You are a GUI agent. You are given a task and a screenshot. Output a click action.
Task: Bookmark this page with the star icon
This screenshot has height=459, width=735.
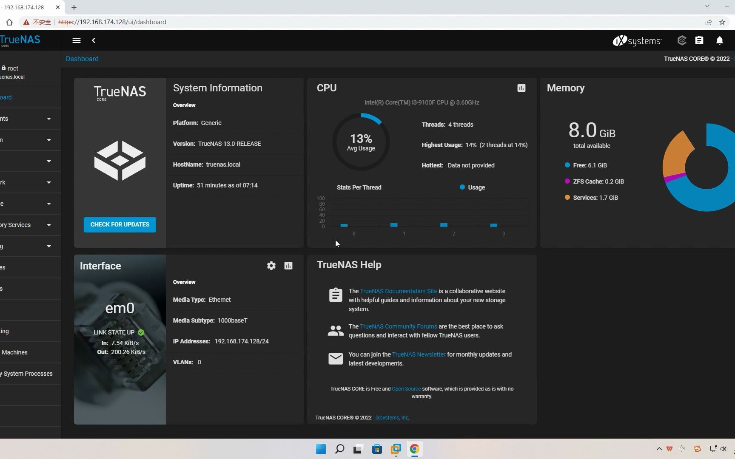click(x=722, y=22)
